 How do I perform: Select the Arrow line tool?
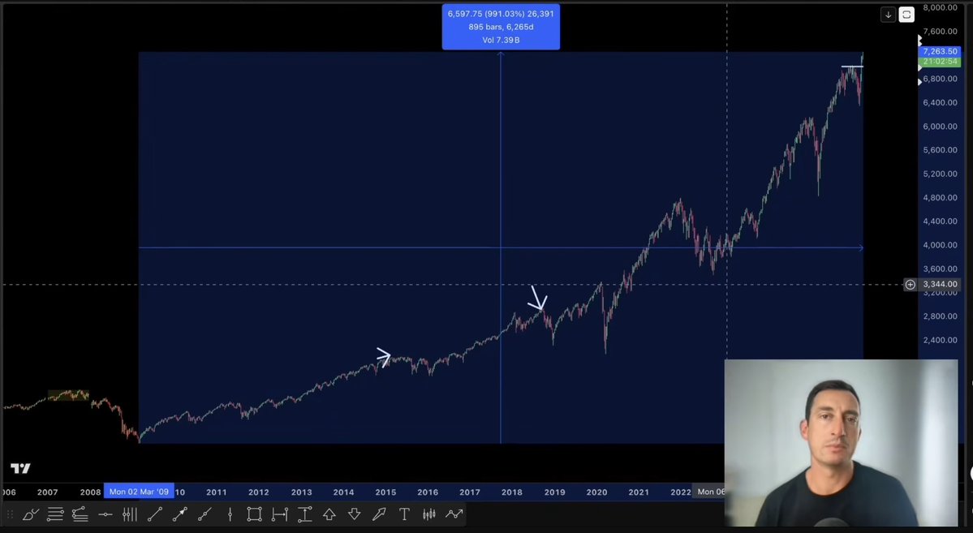click(180, 514)
